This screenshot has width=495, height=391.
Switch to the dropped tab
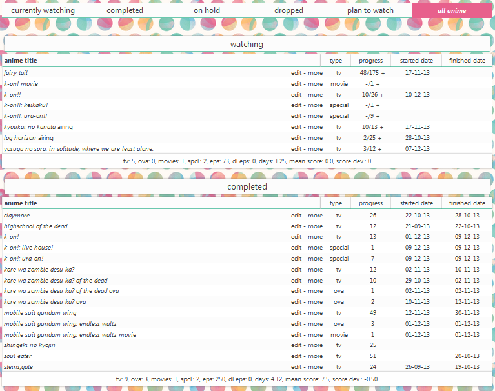coord(288,10)
